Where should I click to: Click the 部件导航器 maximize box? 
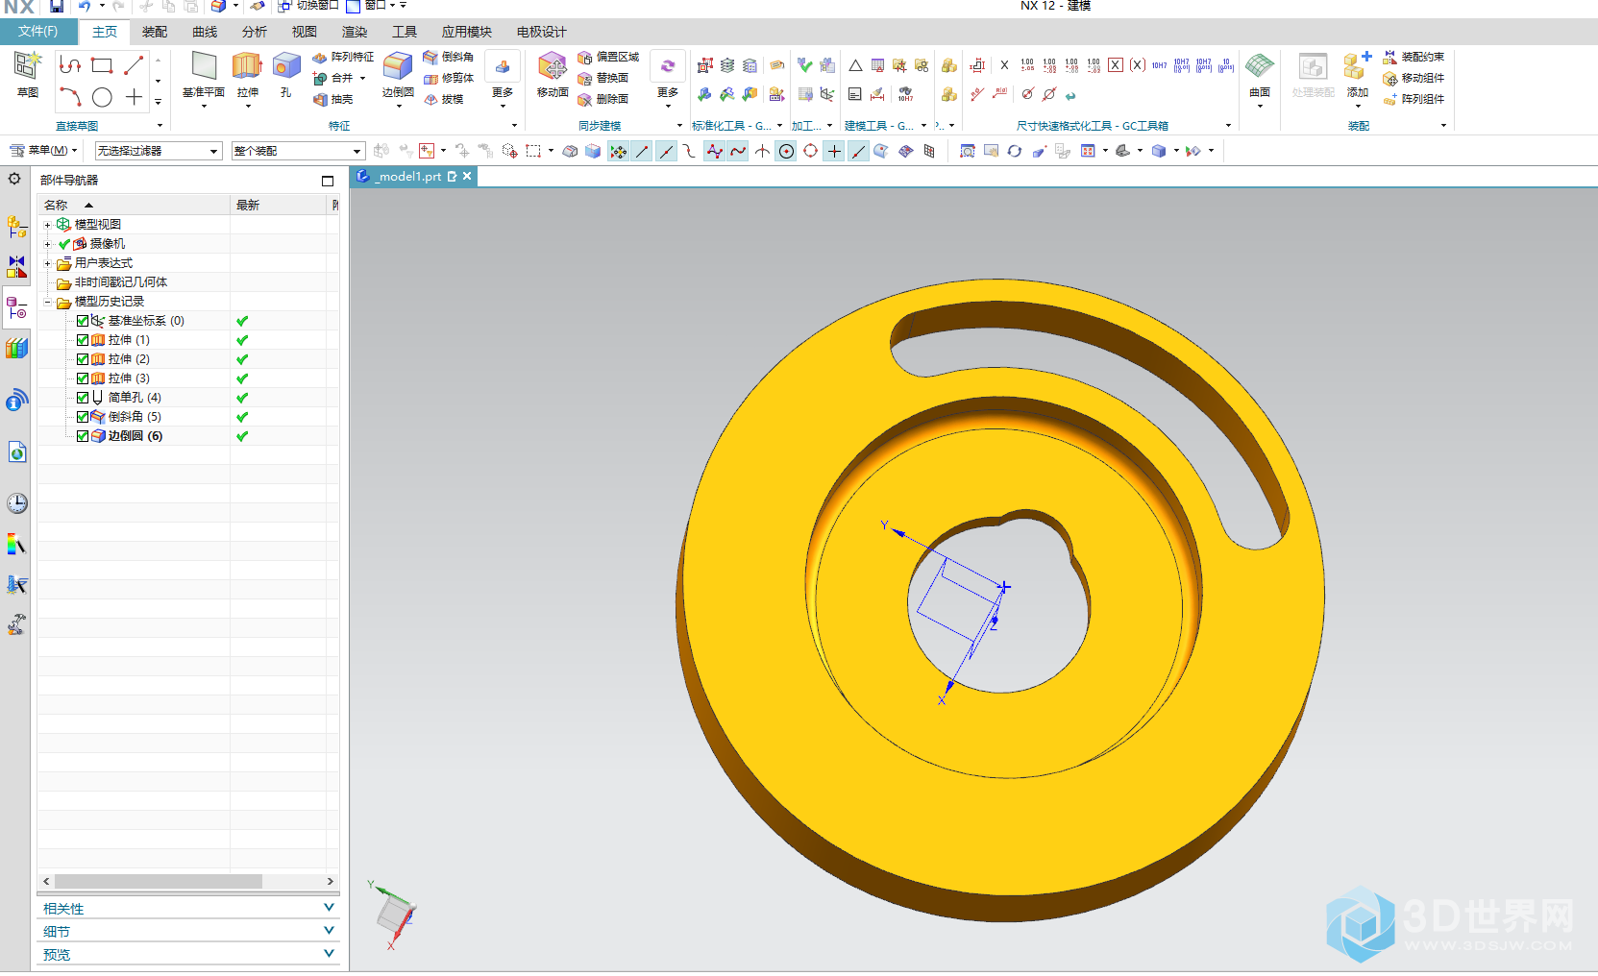click(328, 181)
